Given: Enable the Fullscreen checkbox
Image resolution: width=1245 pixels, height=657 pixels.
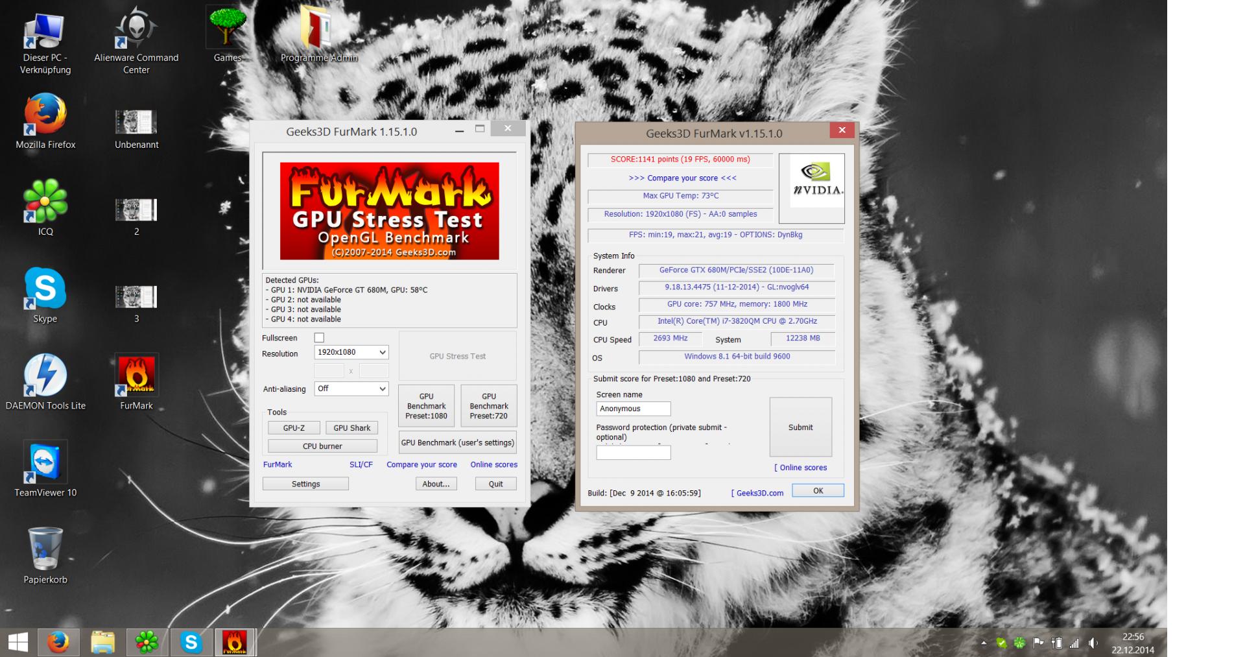Looking at the screenshot, I should click(x=319, y=338).
